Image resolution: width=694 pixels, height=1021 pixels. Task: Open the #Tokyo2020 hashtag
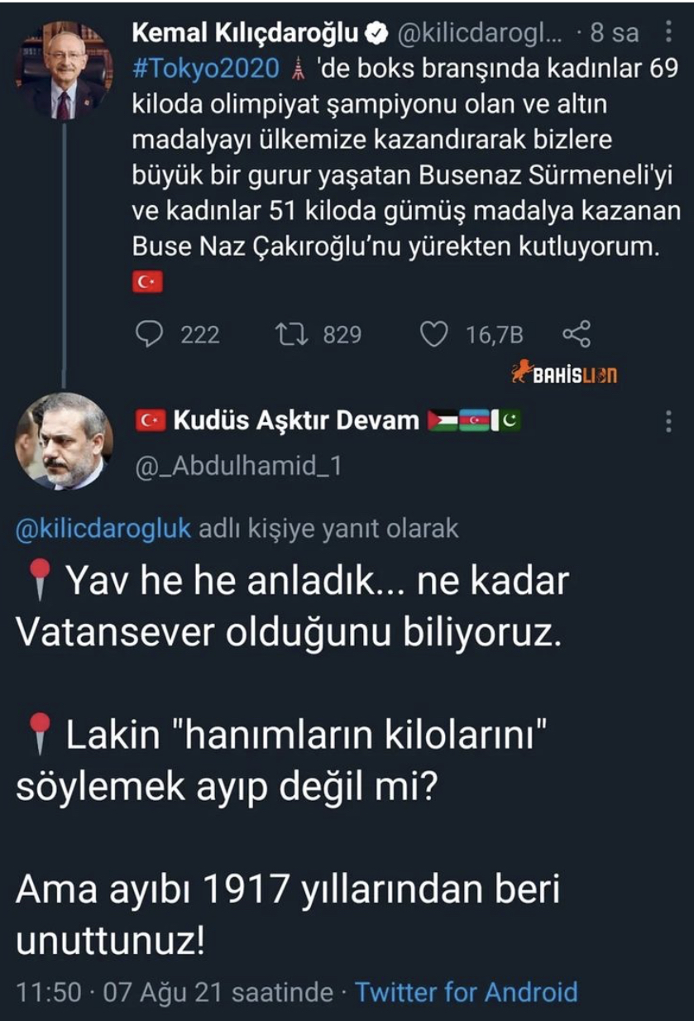[x=205, y=69]
